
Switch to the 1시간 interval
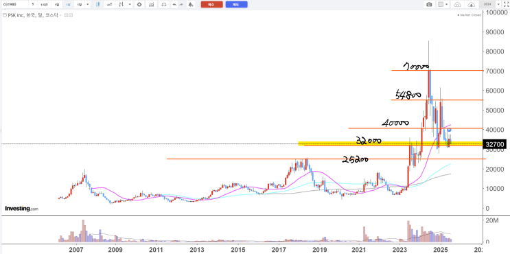(x=44, y=5)
